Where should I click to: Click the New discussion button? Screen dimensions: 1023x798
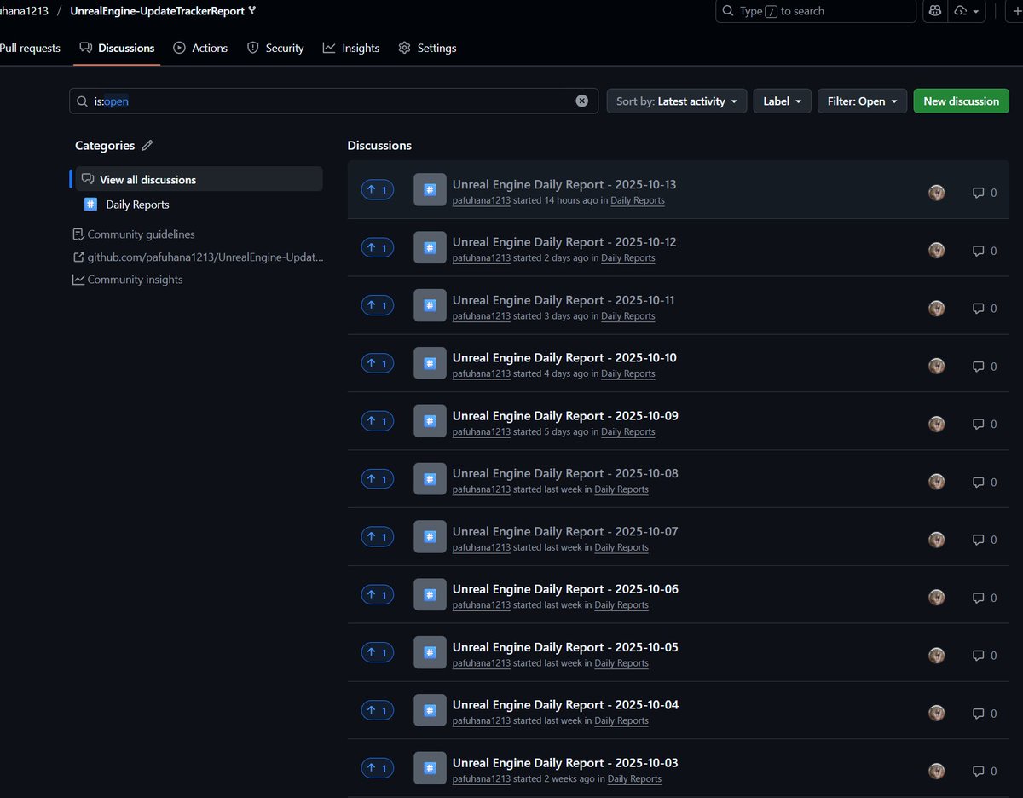click(x=961, y=101)
